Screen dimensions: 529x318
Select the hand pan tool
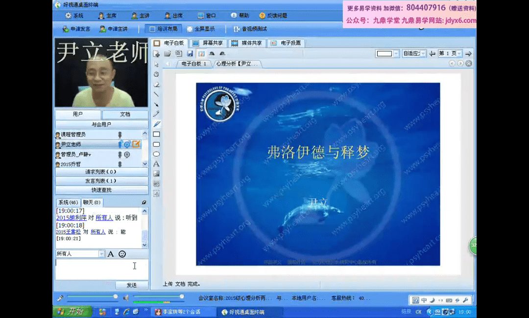click(x=156, y=74)
